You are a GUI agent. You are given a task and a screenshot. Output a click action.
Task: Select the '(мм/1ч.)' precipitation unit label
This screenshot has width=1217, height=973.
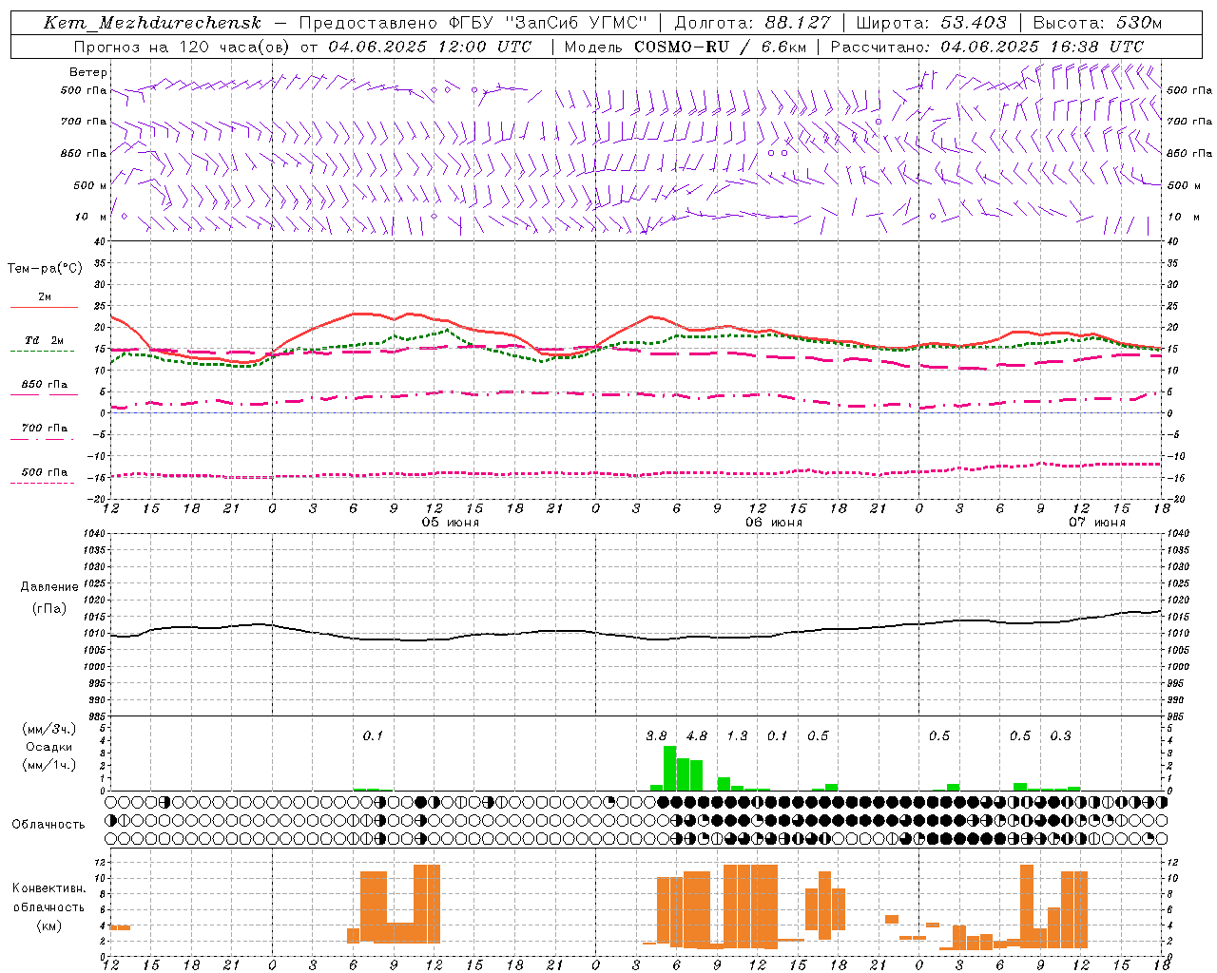(x=48, y=765)
